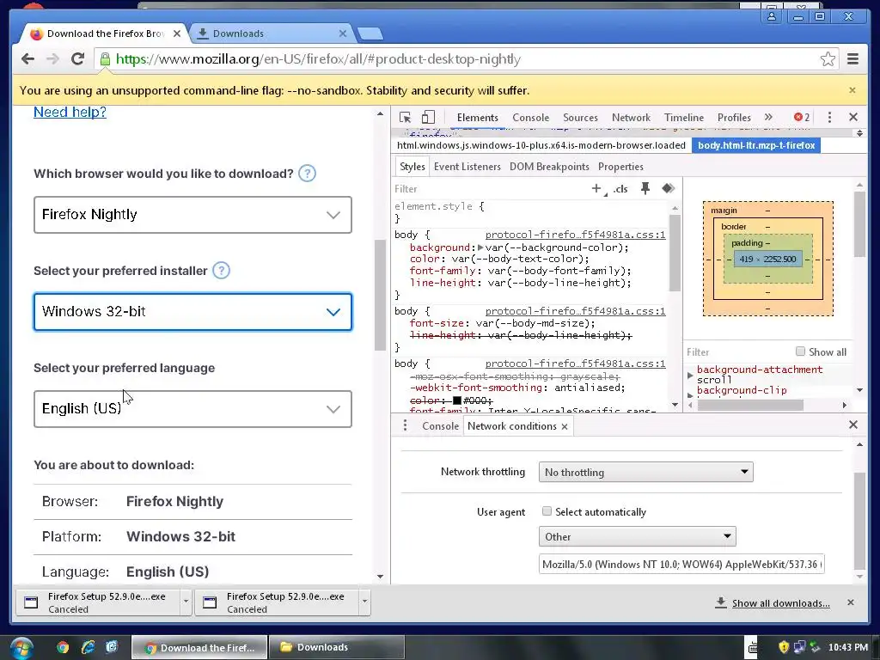Open the English (US) language dropdown
Viewport: 880px width, 660px height.
[x=192, y=408]
